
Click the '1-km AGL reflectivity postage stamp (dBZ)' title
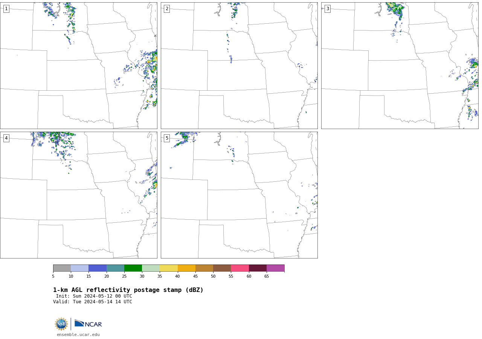coord(128,290)
